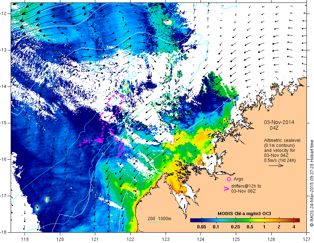Click the latitude axis label -12
The image size is (314, 243).
coord(4,14)
